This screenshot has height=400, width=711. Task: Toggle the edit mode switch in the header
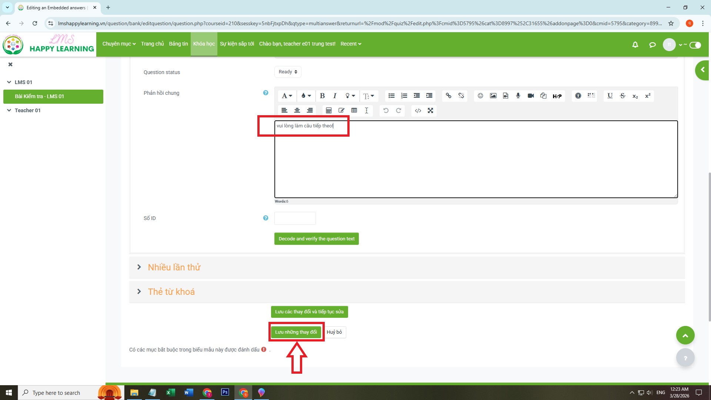[x=695, y=45]
